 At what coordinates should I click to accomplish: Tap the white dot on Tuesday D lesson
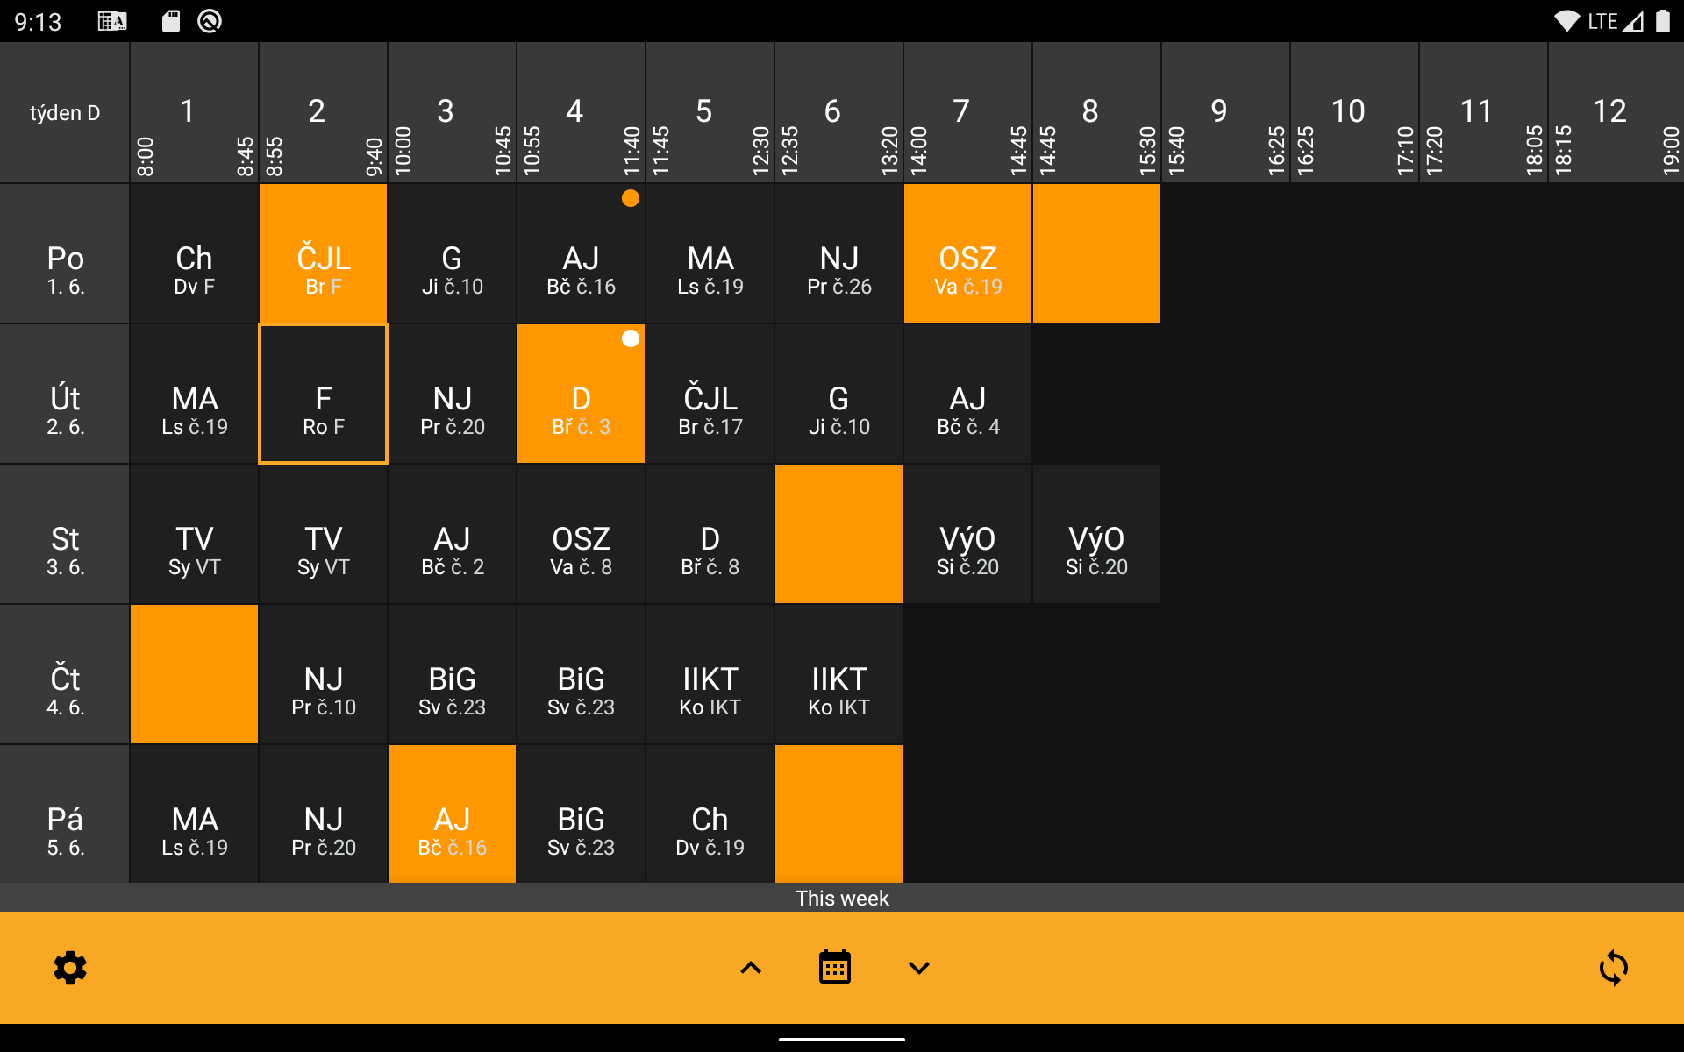(x=630, y=338)
